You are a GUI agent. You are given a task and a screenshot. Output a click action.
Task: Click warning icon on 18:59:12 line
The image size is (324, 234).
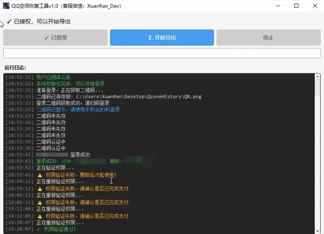[40, 189]
